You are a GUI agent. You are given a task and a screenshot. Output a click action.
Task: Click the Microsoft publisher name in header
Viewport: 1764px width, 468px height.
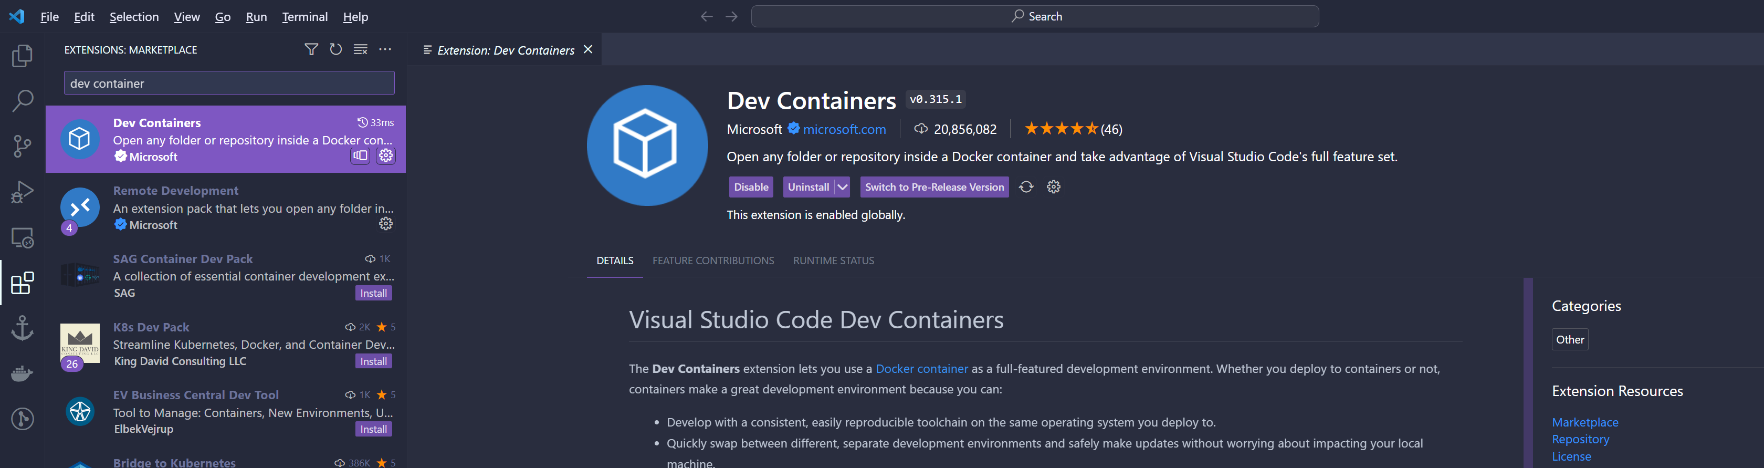(x=754, y=129)
